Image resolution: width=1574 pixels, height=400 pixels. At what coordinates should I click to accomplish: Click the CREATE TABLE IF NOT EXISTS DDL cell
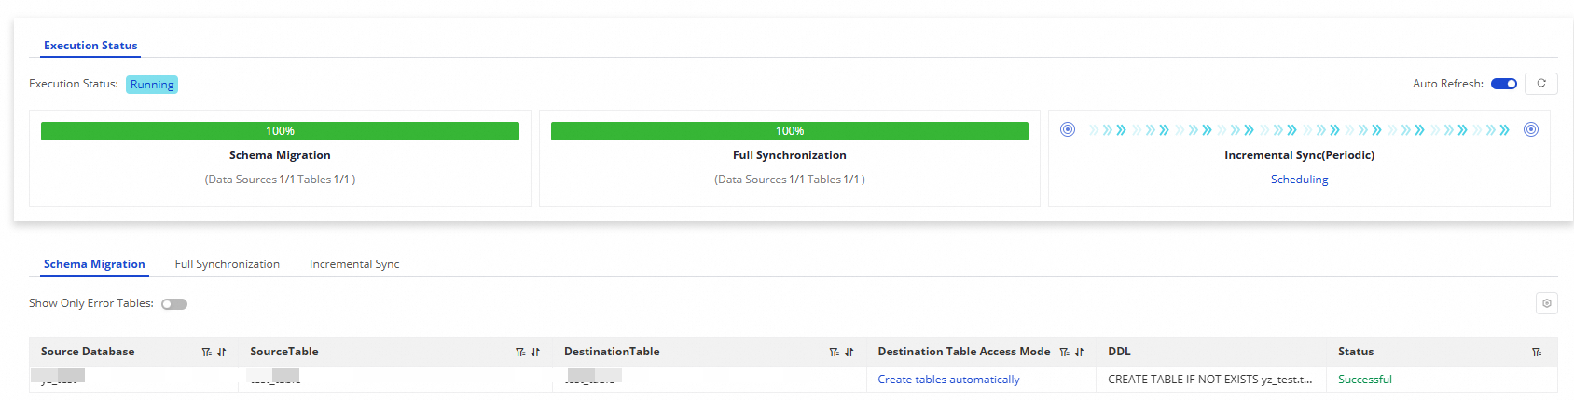click(1210, 380)
